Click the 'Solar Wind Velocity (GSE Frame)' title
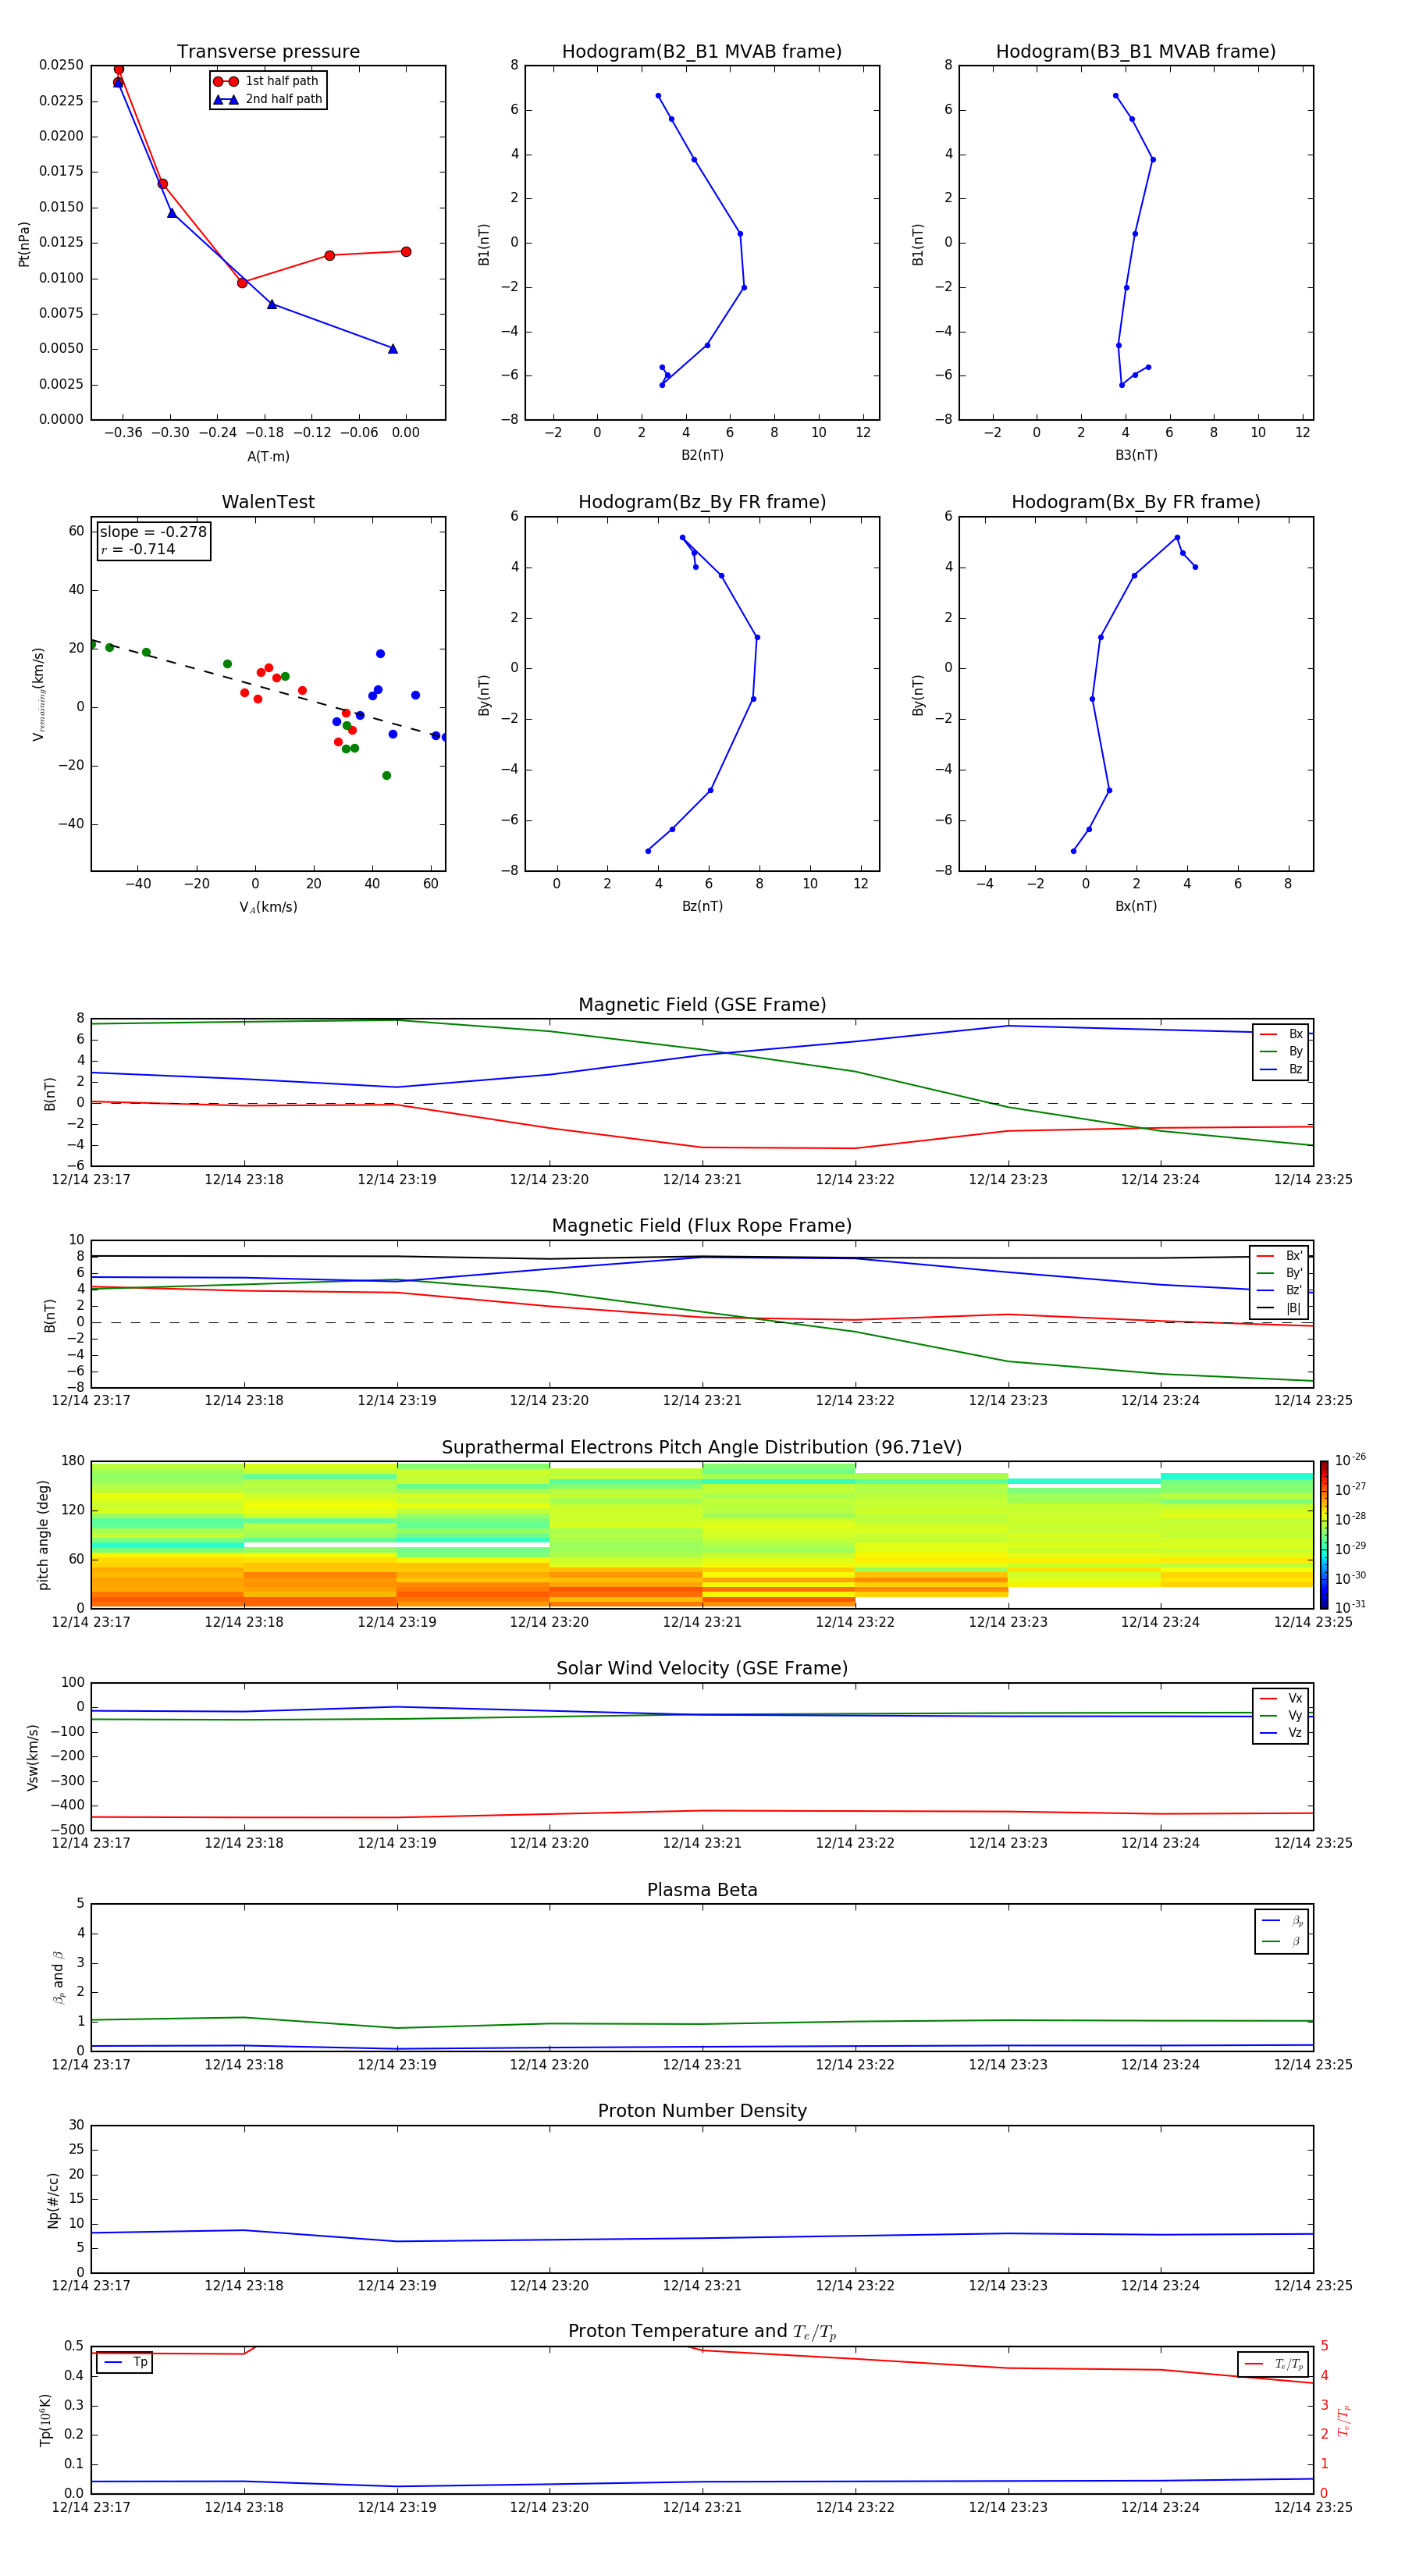Image resolution: width=1405 pixels, height=2576 pixels. point(702,1668)
